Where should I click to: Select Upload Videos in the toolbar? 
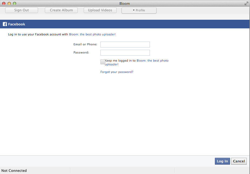100,10
